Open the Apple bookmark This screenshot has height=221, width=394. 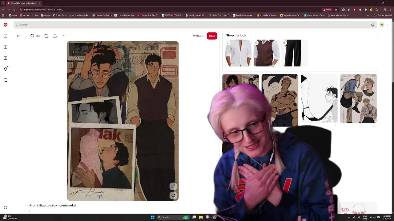(13, 15)
